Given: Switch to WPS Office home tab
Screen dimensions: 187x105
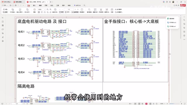Looking at the screenshot, I should [6, 2].
